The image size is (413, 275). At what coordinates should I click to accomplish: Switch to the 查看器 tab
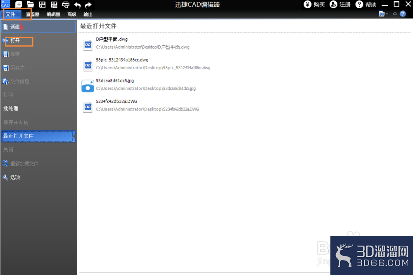coord(33,14)
